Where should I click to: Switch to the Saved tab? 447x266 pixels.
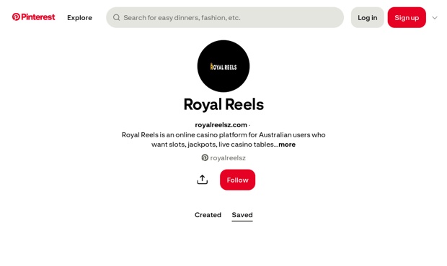pos(242,215)
